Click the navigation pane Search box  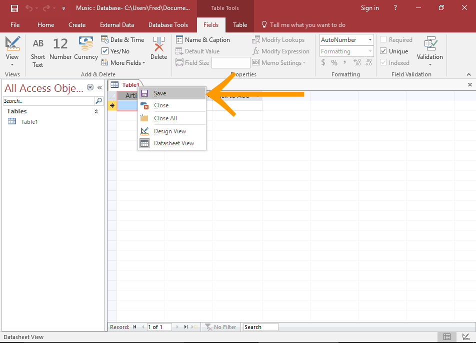pyautogui.click(x=48, y=101)
